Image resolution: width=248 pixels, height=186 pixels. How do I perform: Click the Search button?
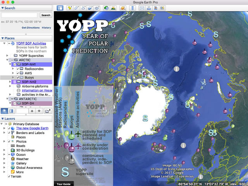[46, 15]
